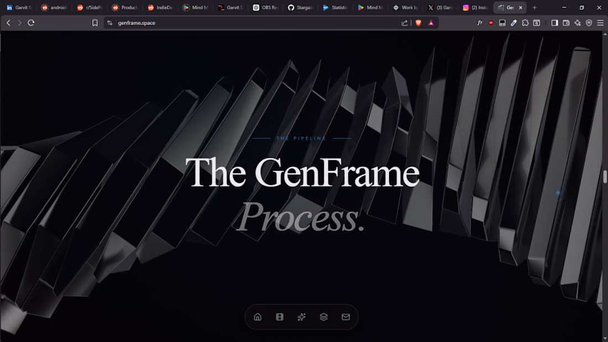Open Brave Shields lion icon
Image resolution: width=608 pixels, height=342 pixels.
(x=418, y=23)
